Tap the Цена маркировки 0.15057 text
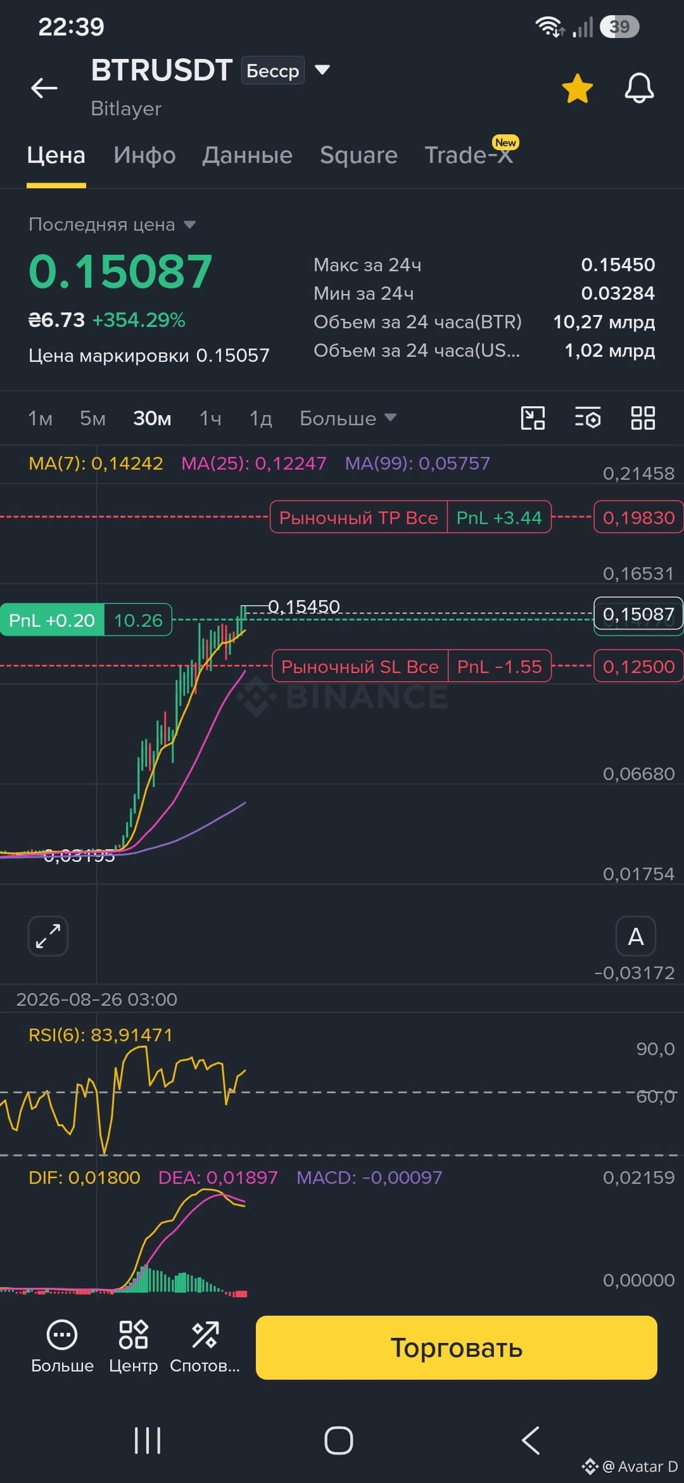Image resolution: width=684 pixels, height=1483 pixels. (x=149, y=356)
